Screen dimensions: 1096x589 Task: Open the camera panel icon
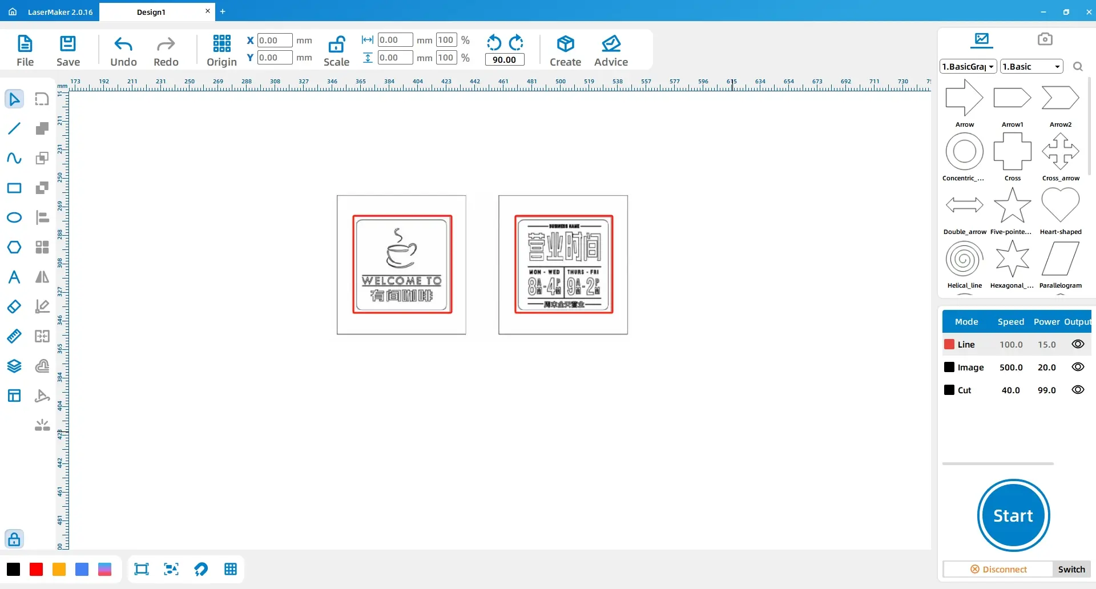1045,39
